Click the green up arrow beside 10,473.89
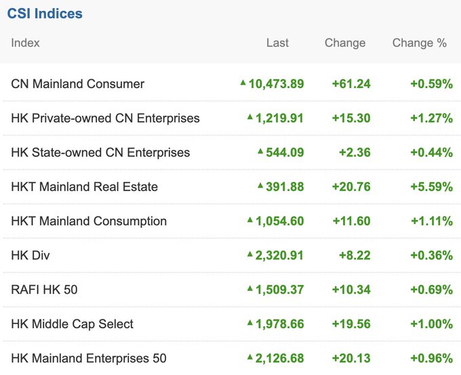The height and width of the screenshot is (375, 461). click(x=243, y=83)
